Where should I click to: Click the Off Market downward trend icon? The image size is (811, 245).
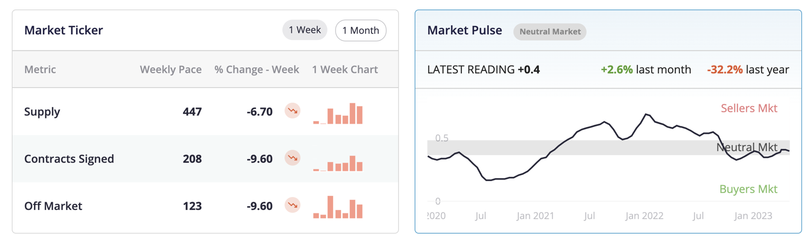292,205
